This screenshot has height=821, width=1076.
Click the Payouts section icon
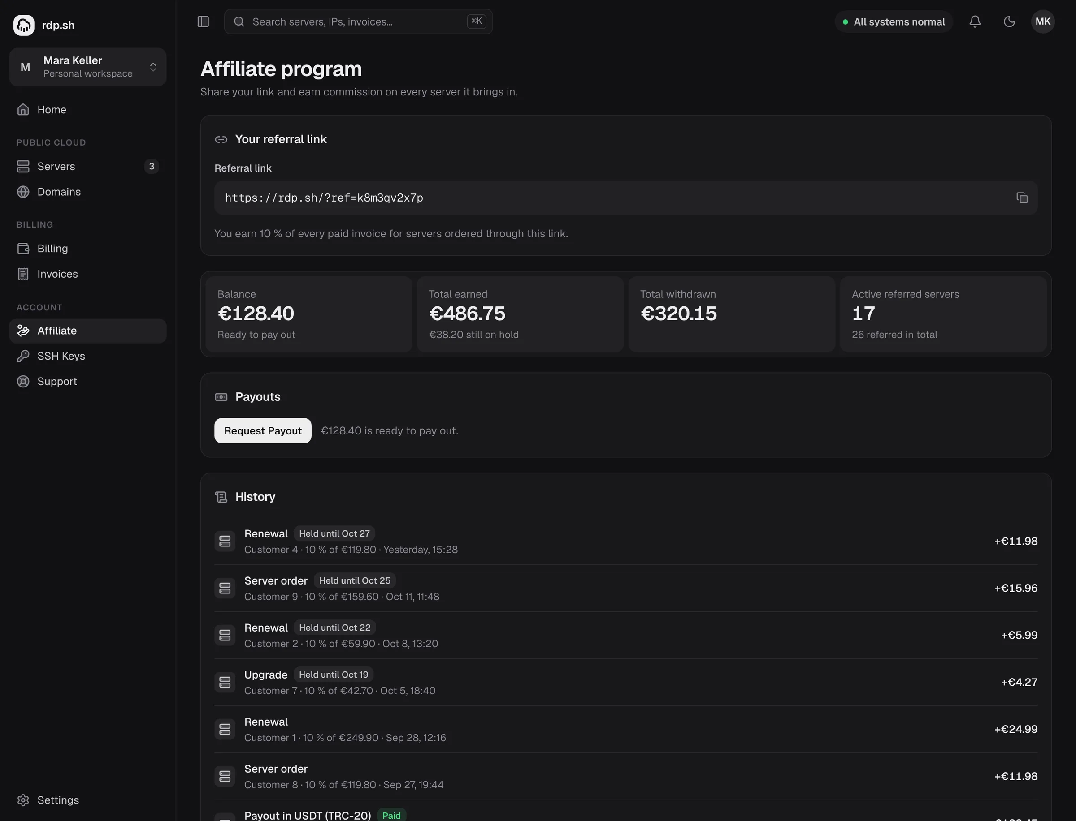click(x=221, y=397)
